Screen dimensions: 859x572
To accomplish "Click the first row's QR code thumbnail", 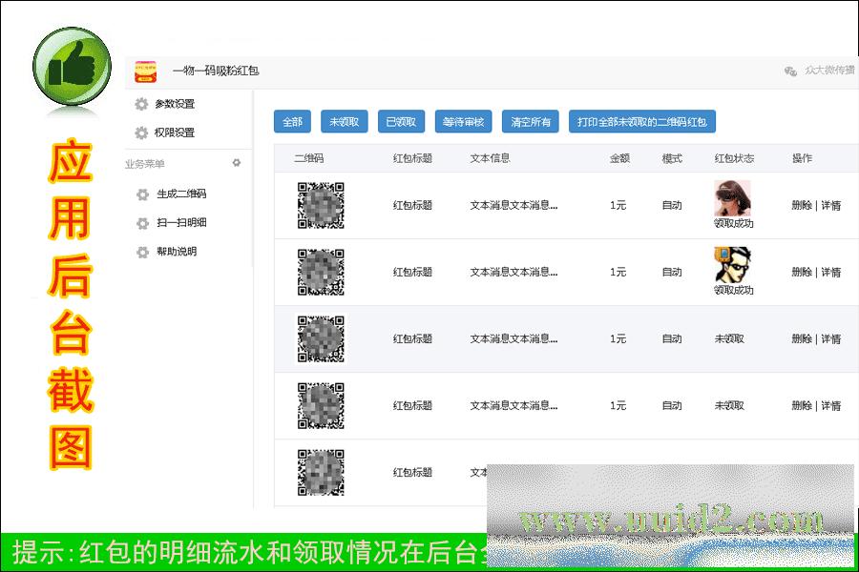I will click(322, 204).
